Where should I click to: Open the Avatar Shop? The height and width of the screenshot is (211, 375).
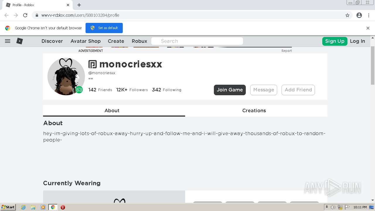[x=86, y=41]
